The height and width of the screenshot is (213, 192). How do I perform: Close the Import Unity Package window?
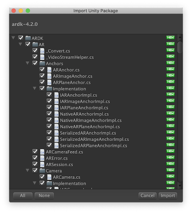[x=13, y=11]
